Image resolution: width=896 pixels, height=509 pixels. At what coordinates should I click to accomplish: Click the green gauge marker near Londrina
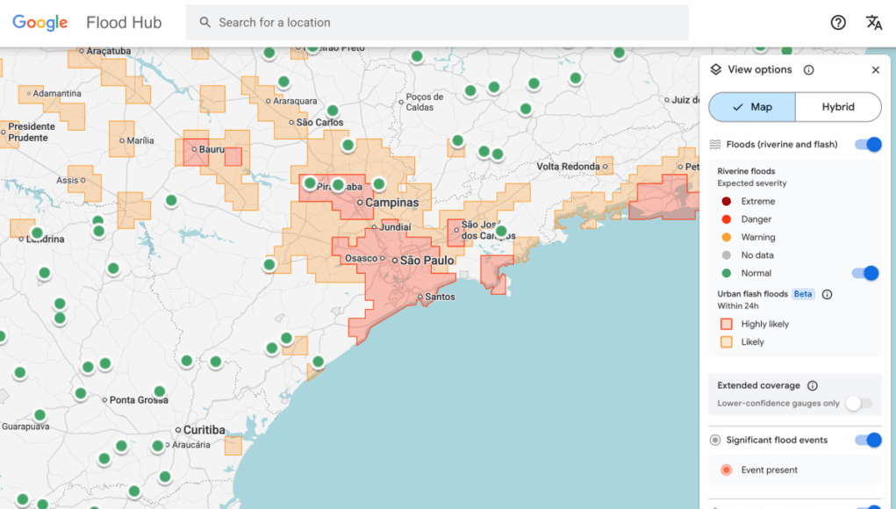37,233
